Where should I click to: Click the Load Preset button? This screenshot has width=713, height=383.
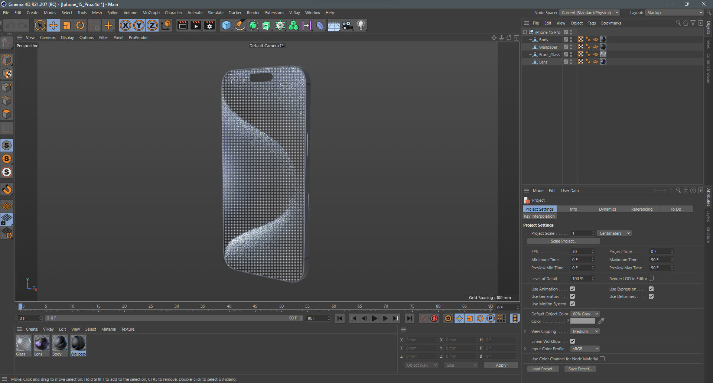pyautogui.click(x=543, y=369)
